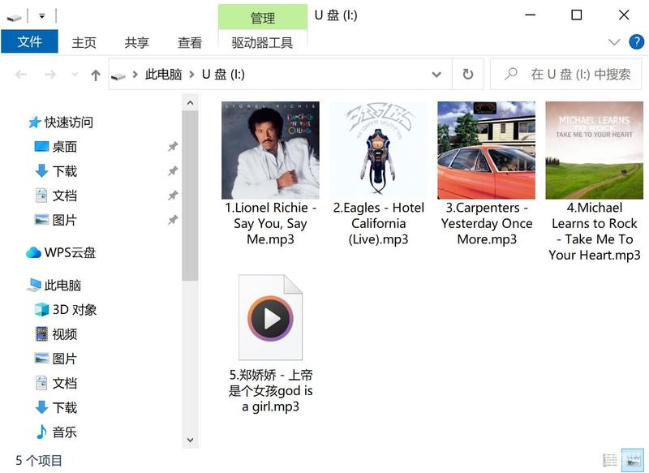
Task: Go up one level with the up arrow
Action: 96,75
